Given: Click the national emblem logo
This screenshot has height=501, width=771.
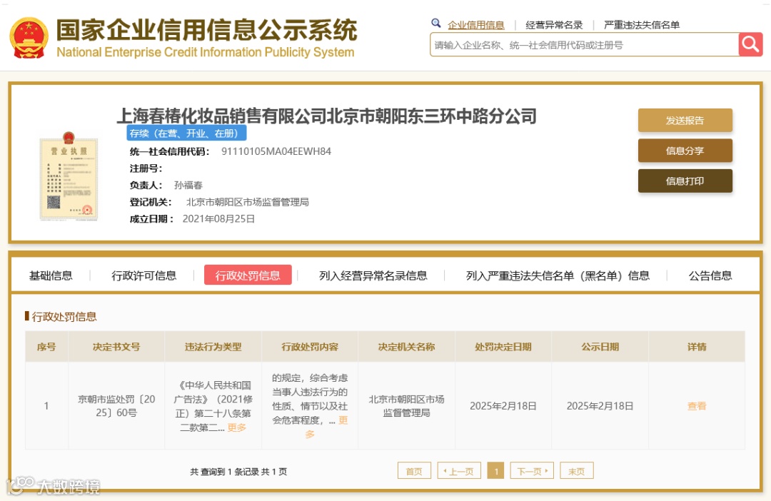Looking at the screenshot, I should pos(29,38).
